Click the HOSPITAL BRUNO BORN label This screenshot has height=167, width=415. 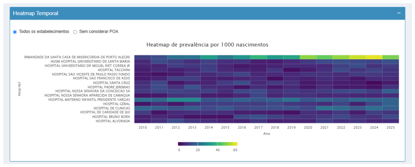click(111, 116)
